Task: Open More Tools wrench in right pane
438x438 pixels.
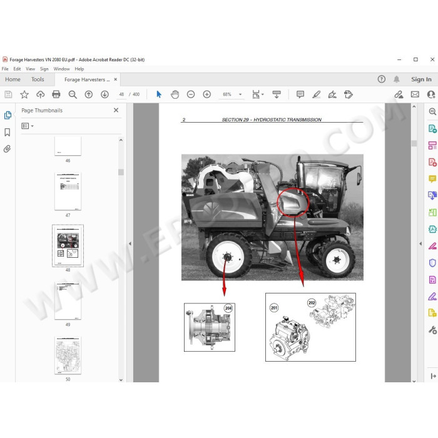Action: point(432,330)
